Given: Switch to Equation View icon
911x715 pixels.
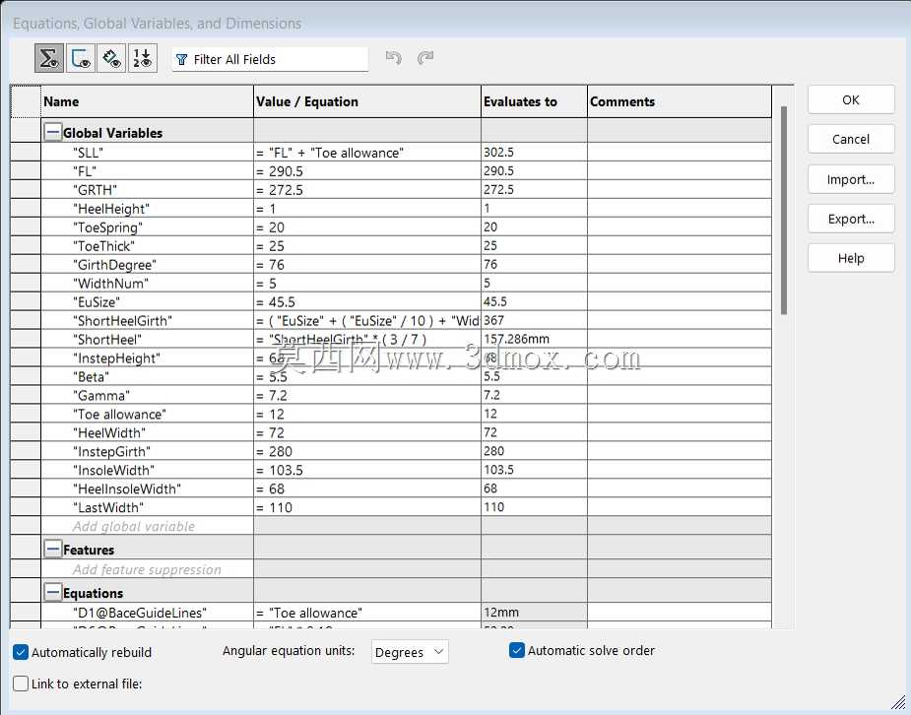Looking at the screenshot, I should (49, 59).
